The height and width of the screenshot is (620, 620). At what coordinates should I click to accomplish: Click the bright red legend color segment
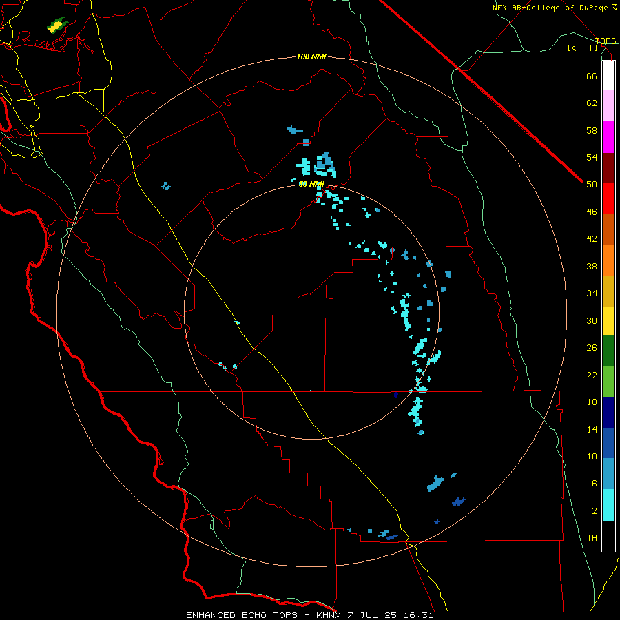(608, 198)
